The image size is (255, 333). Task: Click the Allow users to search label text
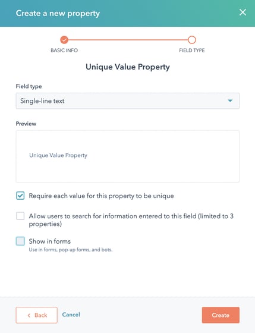[x=131, y=220]
